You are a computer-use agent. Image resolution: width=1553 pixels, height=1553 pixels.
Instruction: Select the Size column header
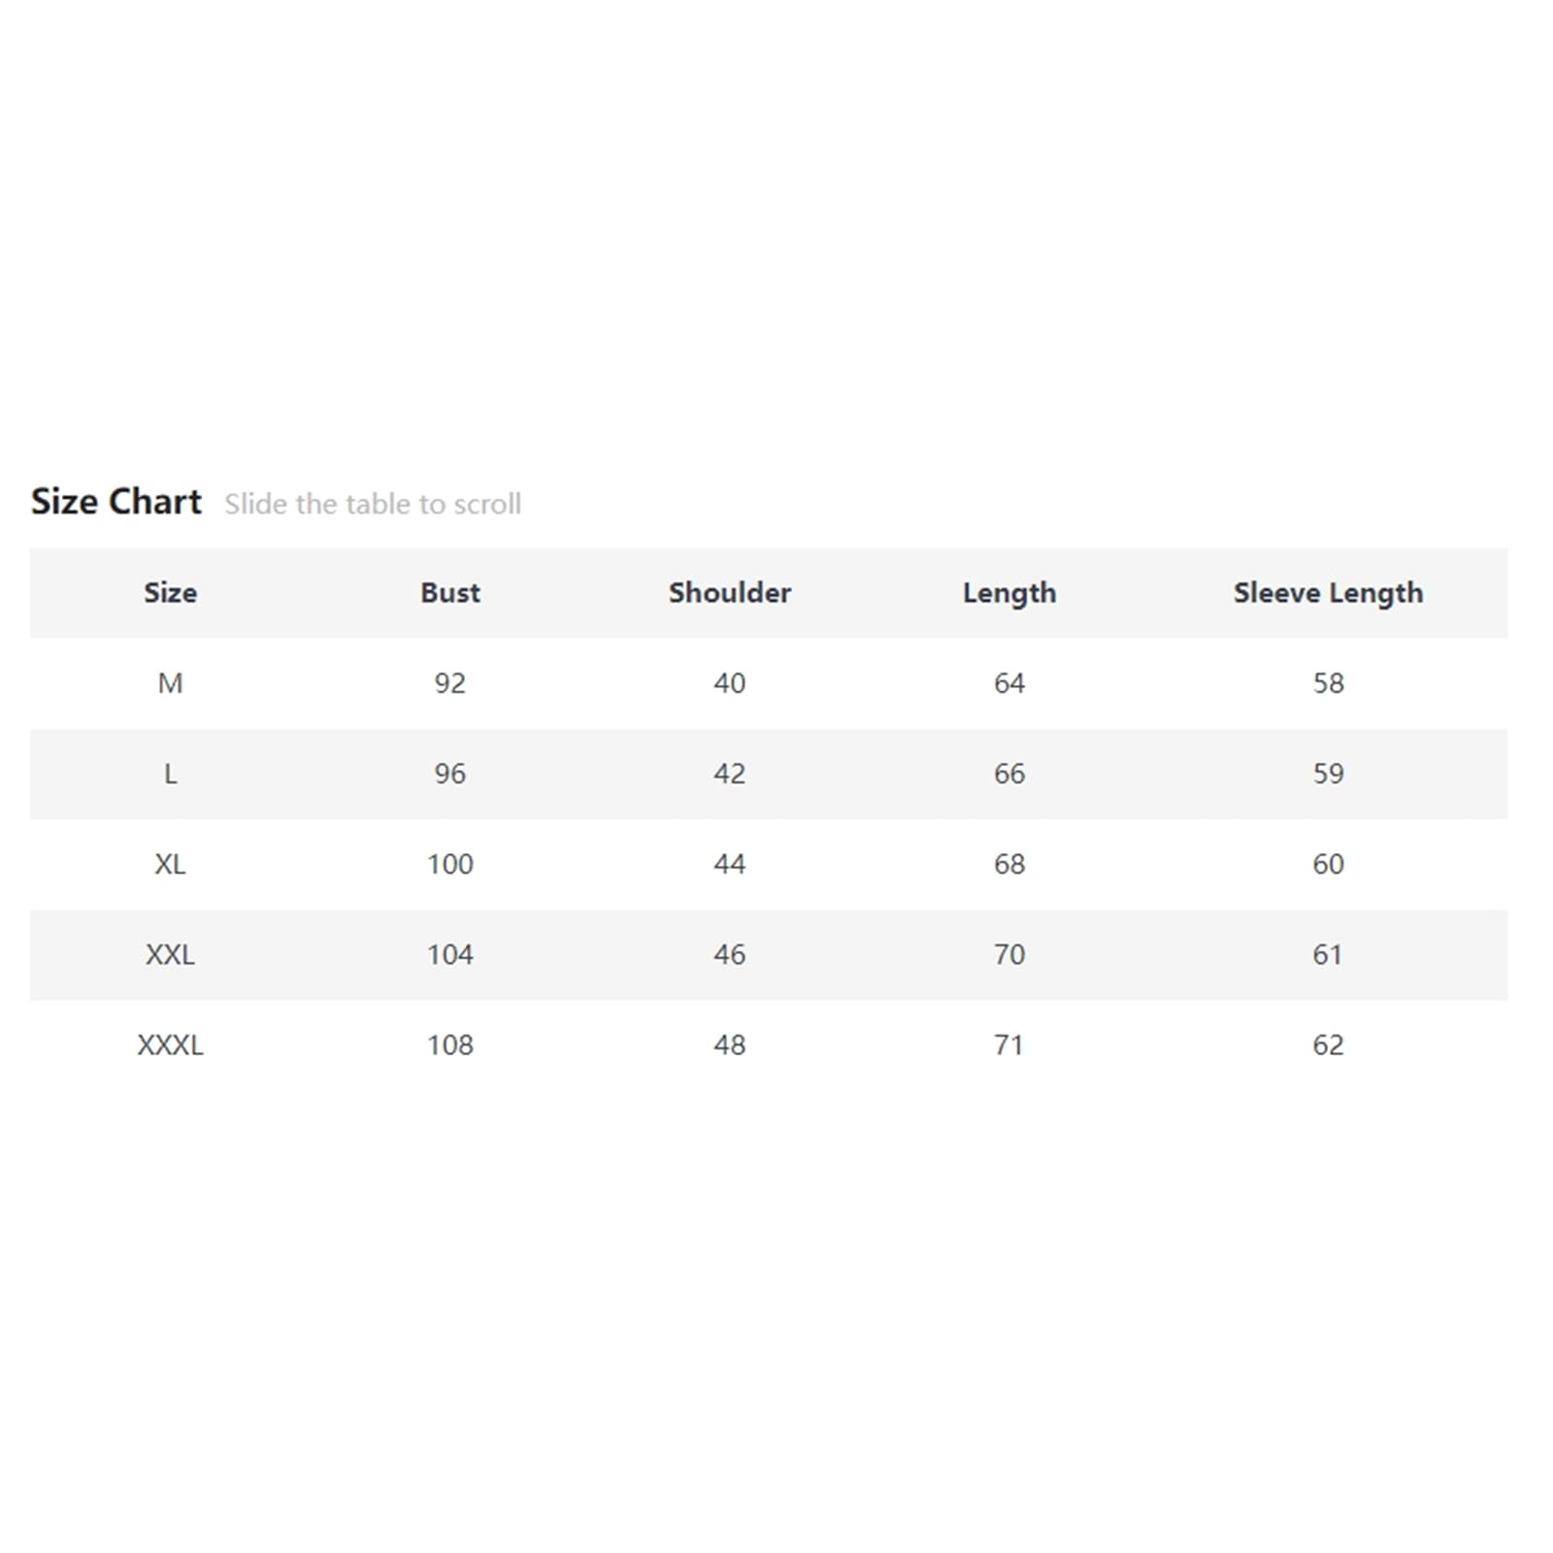tap(170, 592)
